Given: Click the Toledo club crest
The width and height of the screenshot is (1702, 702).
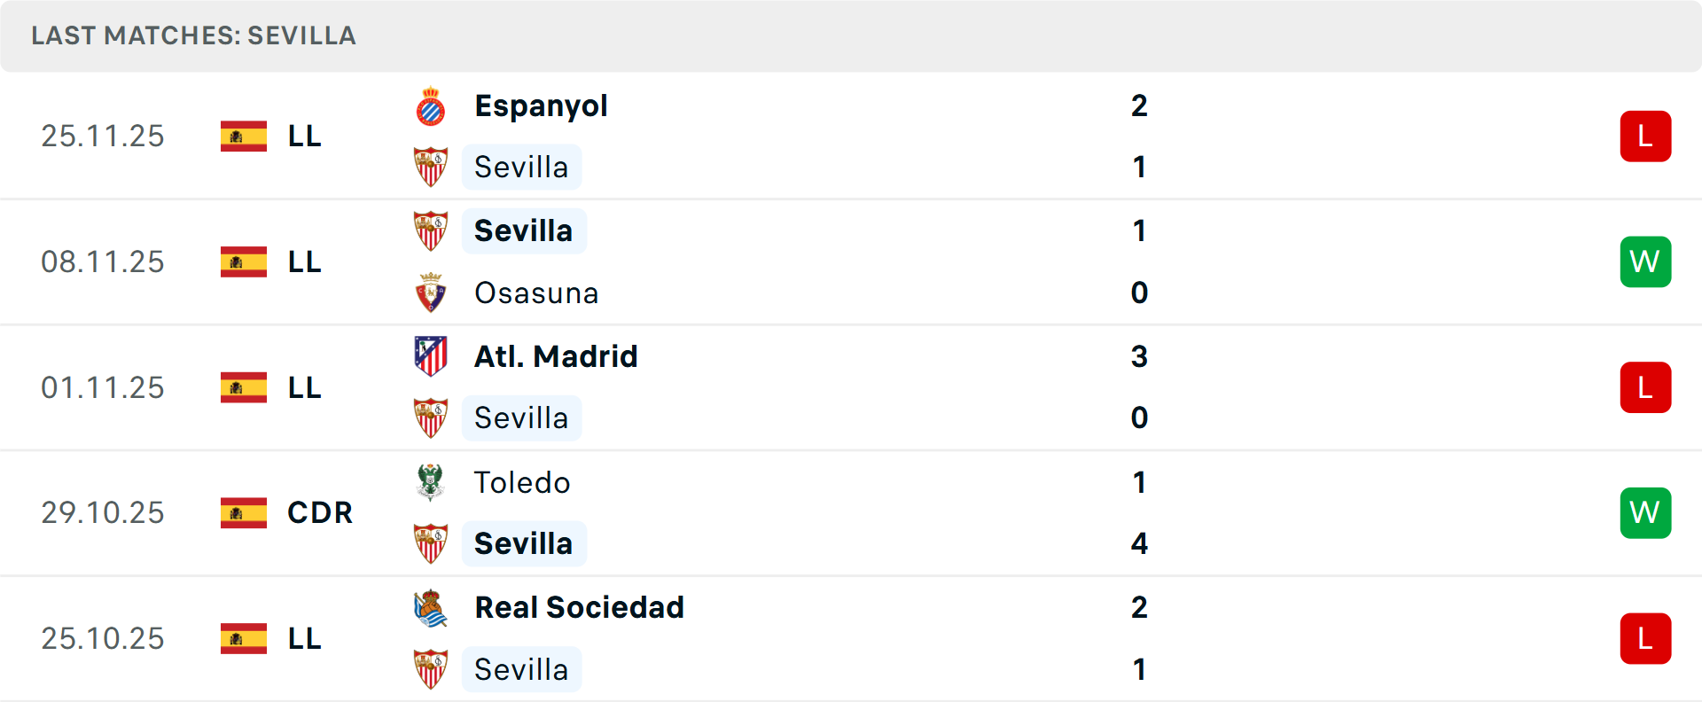Looking at the screenshot, I should [431, 482].
